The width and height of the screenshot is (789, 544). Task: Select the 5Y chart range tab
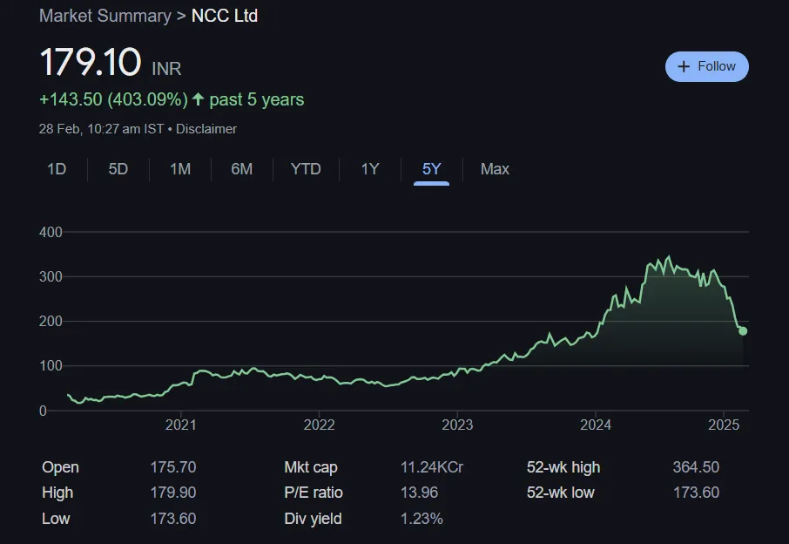tap(432, 169)
